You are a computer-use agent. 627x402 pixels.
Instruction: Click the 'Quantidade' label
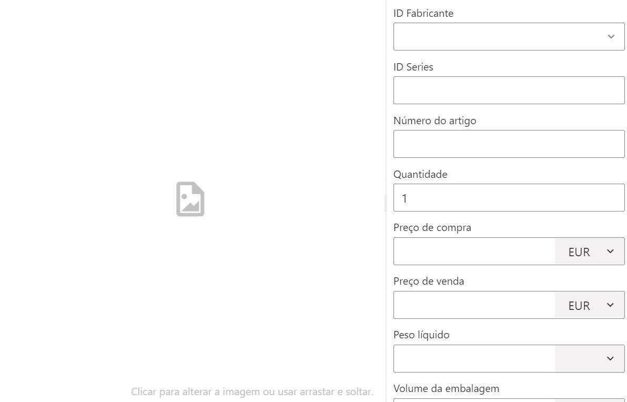coord(420,174)
